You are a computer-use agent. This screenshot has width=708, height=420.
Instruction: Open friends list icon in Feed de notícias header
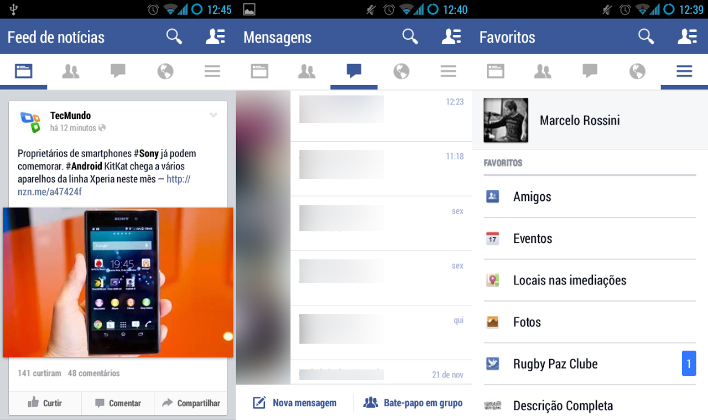(x=215, y=37)
